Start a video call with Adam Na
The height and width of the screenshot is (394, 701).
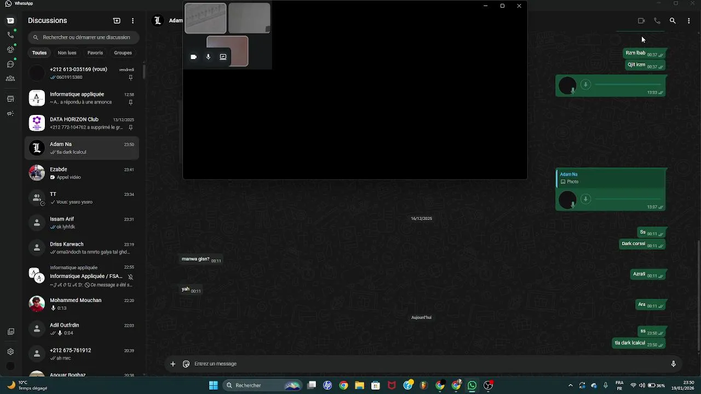641,21
